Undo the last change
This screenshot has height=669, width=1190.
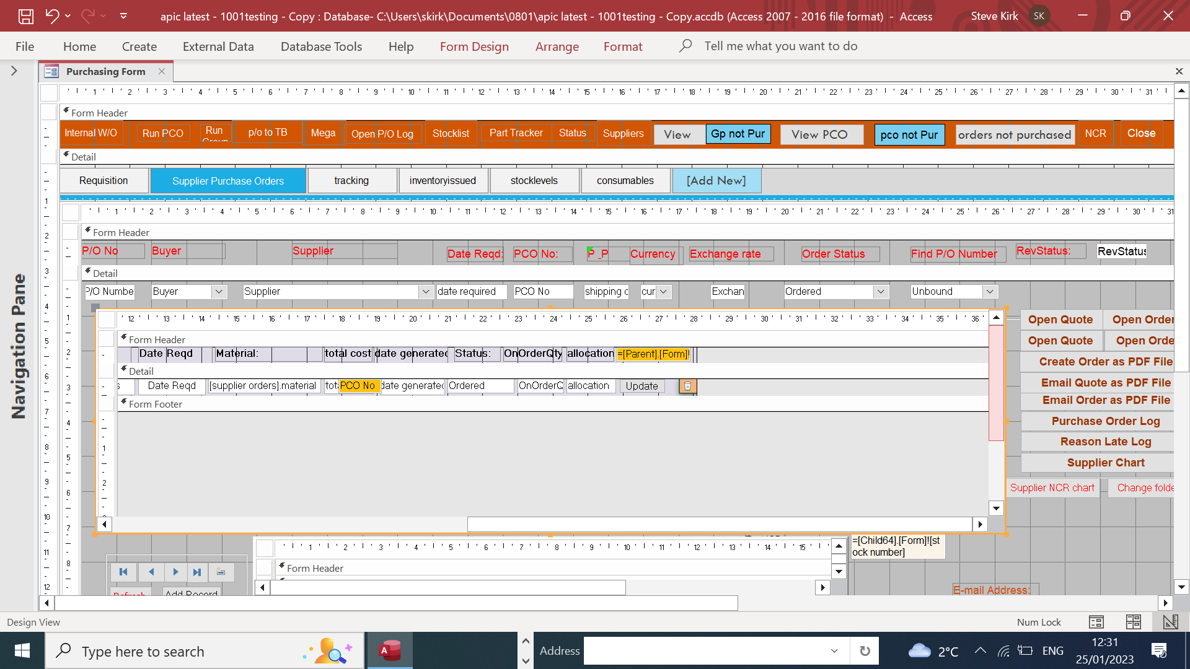(x=52, y=16)
